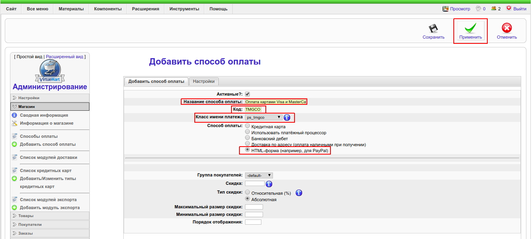The height and width of the screenshot is (239, 532).
Task: Click the red Cancel cross icon
Action: pos(506,28)
